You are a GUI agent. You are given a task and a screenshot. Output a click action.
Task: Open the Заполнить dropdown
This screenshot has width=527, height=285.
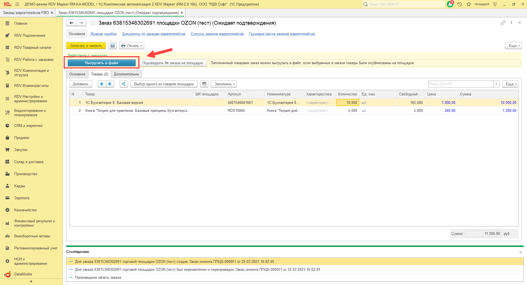(224, 84)
